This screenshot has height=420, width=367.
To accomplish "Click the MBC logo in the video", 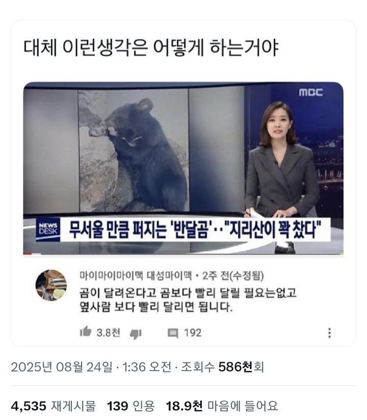I will click(x=310, y=92).
